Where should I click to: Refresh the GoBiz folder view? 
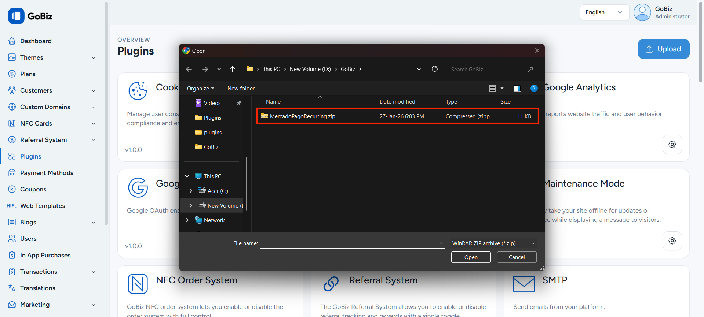click(435, 69)
